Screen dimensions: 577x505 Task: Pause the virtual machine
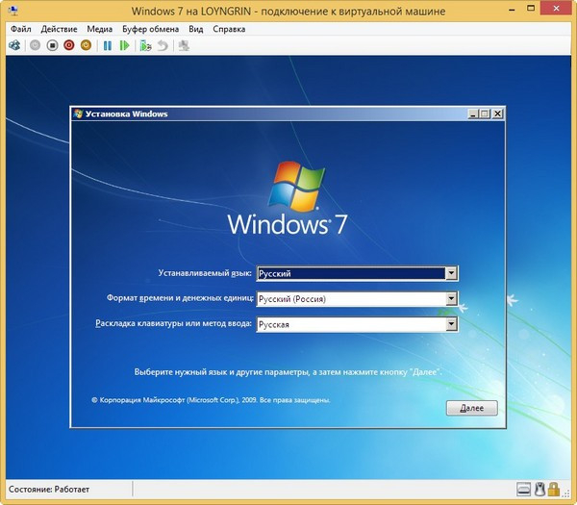(x=108, y=45)
